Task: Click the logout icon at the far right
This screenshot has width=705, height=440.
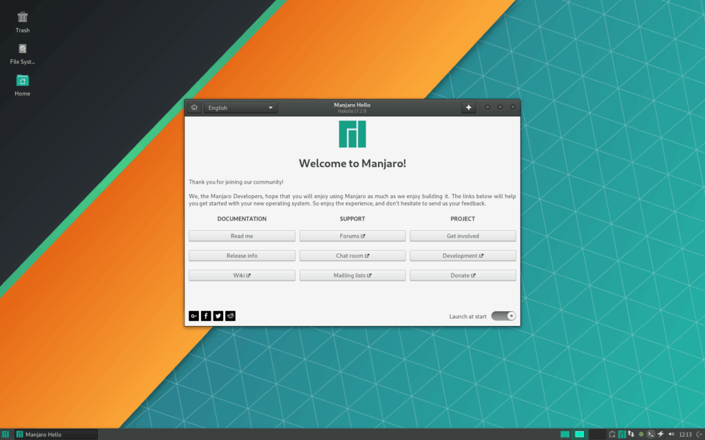Action: point(699,434)
